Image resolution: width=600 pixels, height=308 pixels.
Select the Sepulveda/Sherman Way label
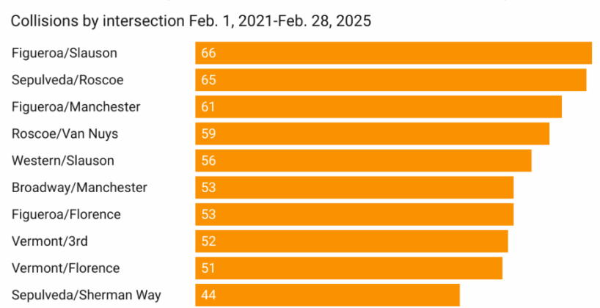[87, 295]
